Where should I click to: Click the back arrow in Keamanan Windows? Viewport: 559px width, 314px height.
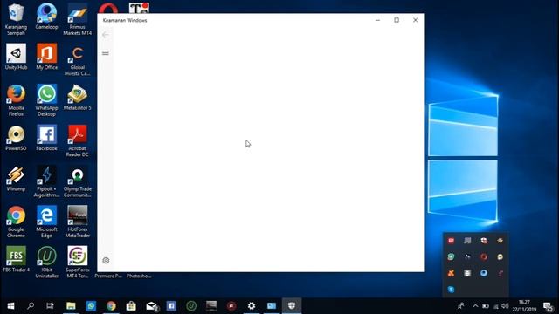(105, 35)
